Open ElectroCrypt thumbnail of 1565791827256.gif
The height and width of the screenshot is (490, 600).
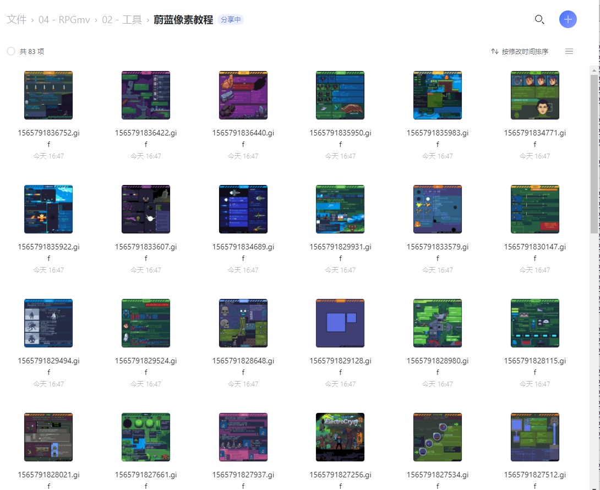[x=340, y=437]
